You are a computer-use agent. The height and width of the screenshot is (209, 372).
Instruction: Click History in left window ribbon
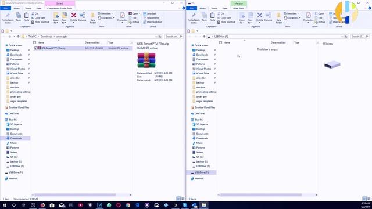point(134,22)
